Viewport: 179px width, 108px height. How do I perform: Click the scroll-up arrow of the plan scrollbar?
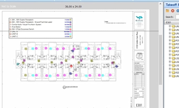coord(160,4)
